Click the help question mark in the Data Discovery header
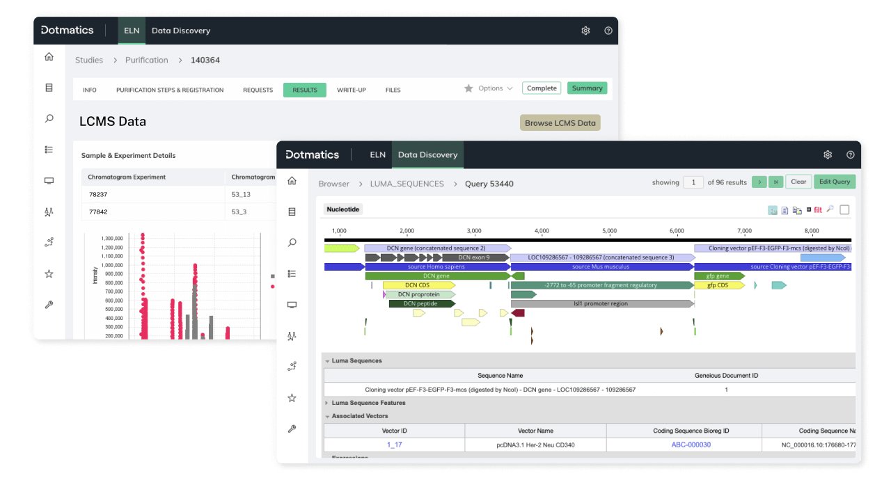 point(850,154)
